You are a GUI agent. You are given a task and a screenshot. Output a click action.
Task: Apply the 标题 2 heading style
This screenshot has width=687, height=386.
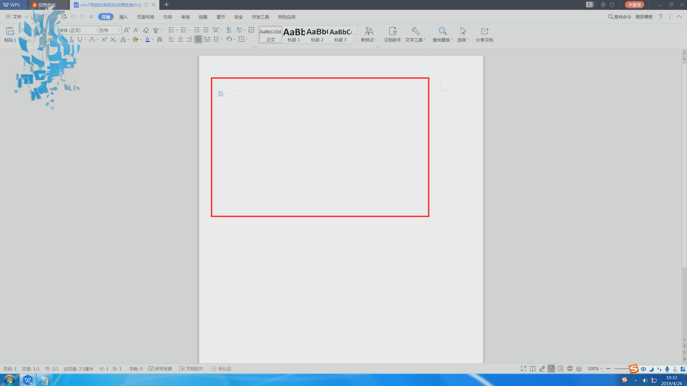[x=317, y=34]
